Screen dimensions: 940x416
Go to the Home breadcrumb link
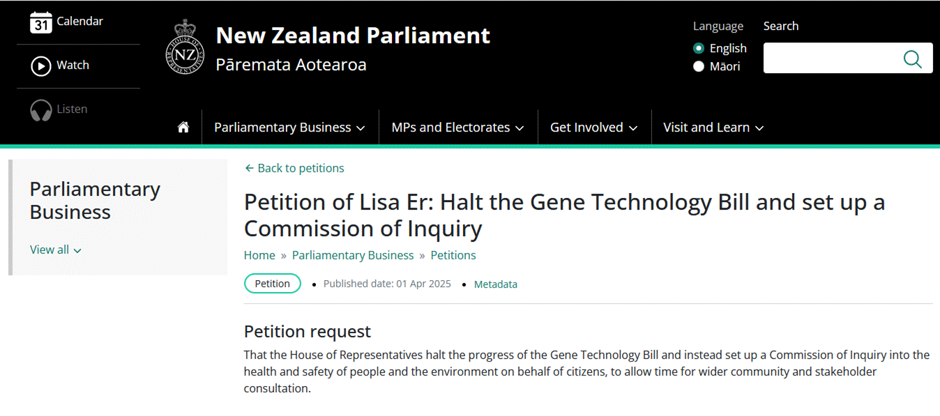[259, 256]
